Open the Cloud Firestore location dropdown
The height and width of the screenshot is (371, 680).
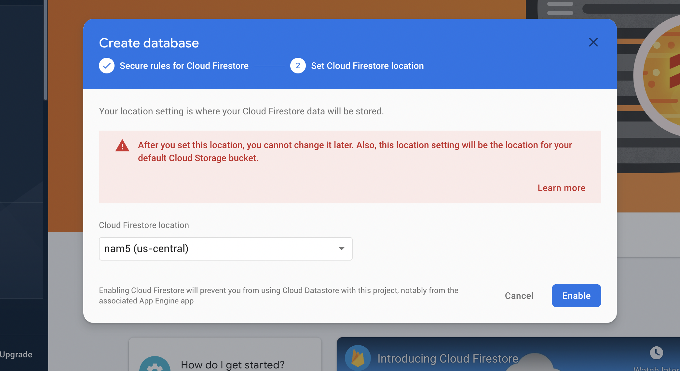225,249
